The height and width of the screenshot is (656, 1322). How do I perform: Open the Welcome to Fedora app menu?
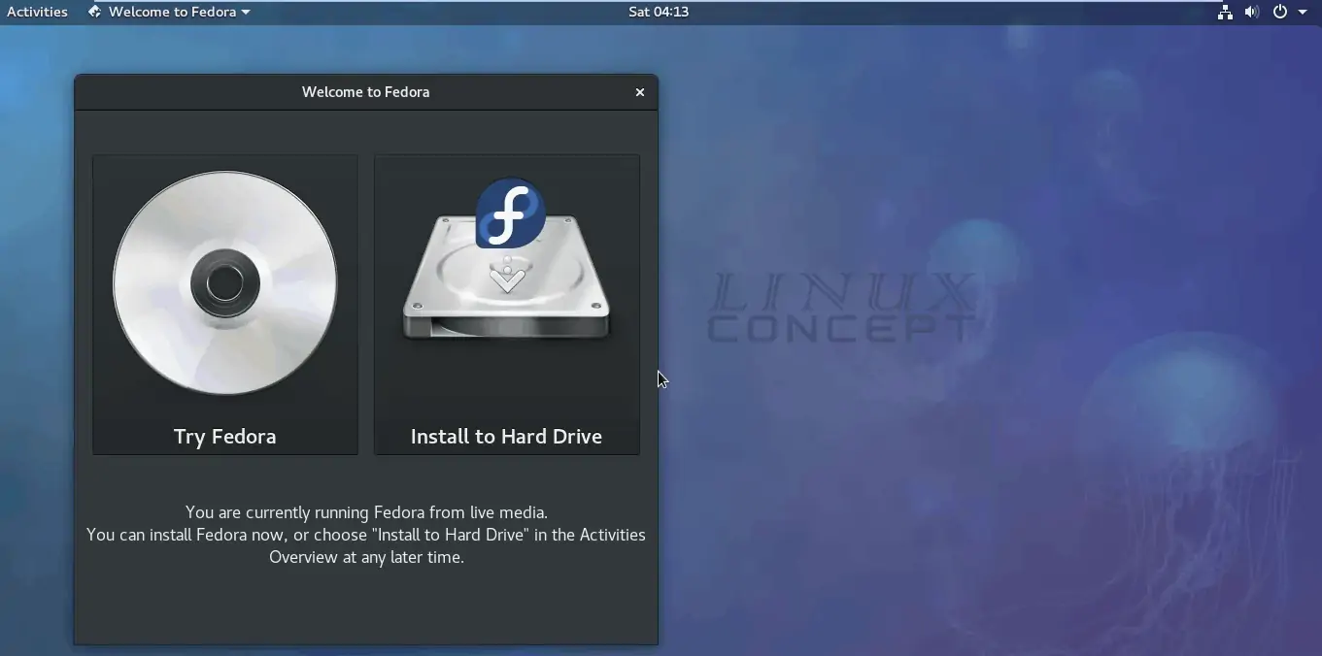169,13
